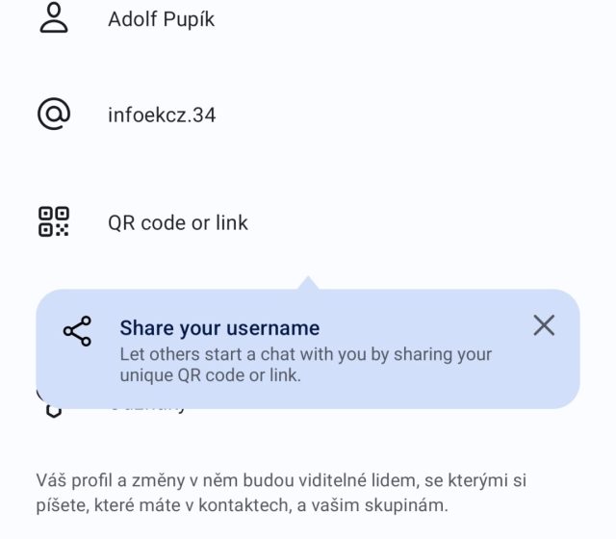Click the share icon in the tooltip
This screenshot has width=616, height=539.
coord(77,331)
